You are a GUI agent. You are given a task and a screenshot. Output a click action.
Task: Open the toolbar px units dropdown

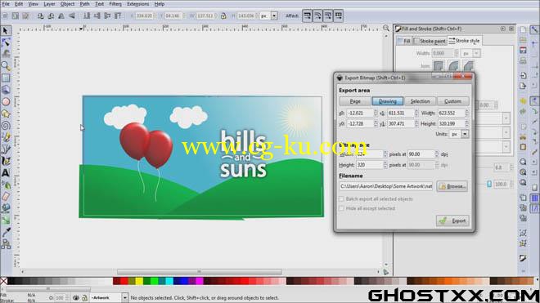click(x=274, y=16)
